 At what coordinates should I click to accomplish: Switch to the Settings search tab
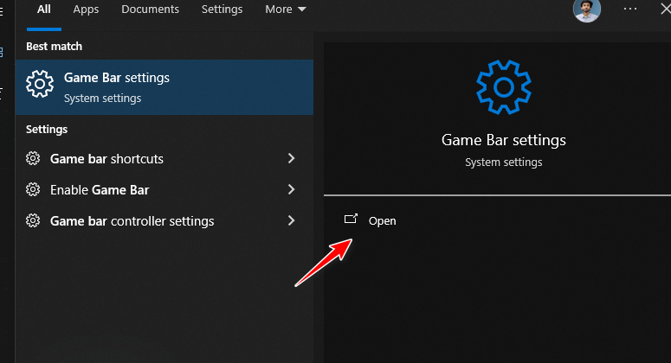click(x=222, y=10)
